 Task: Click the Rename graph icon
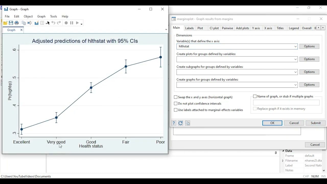29,23
